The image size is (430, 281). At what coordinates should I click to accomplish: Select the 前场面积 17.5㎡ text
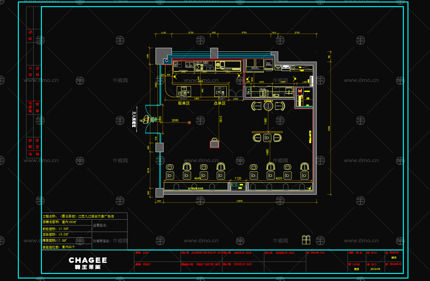point(55,229)
